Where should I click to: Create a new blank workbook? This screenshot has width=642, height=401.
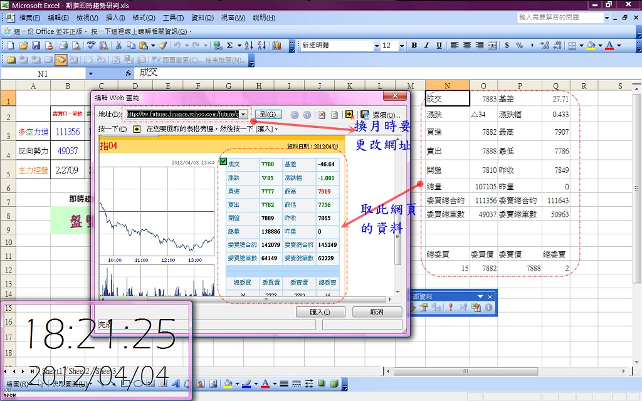coord(11,45)
